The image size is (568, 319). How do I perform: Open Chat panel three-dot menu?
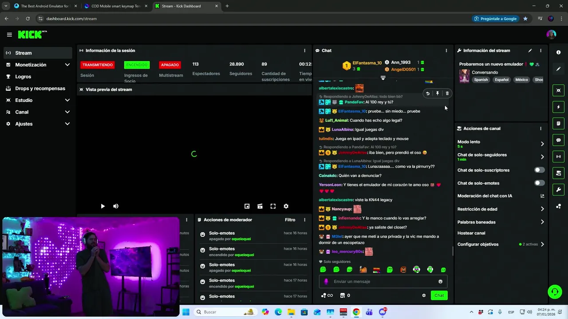tap(446, 51)
